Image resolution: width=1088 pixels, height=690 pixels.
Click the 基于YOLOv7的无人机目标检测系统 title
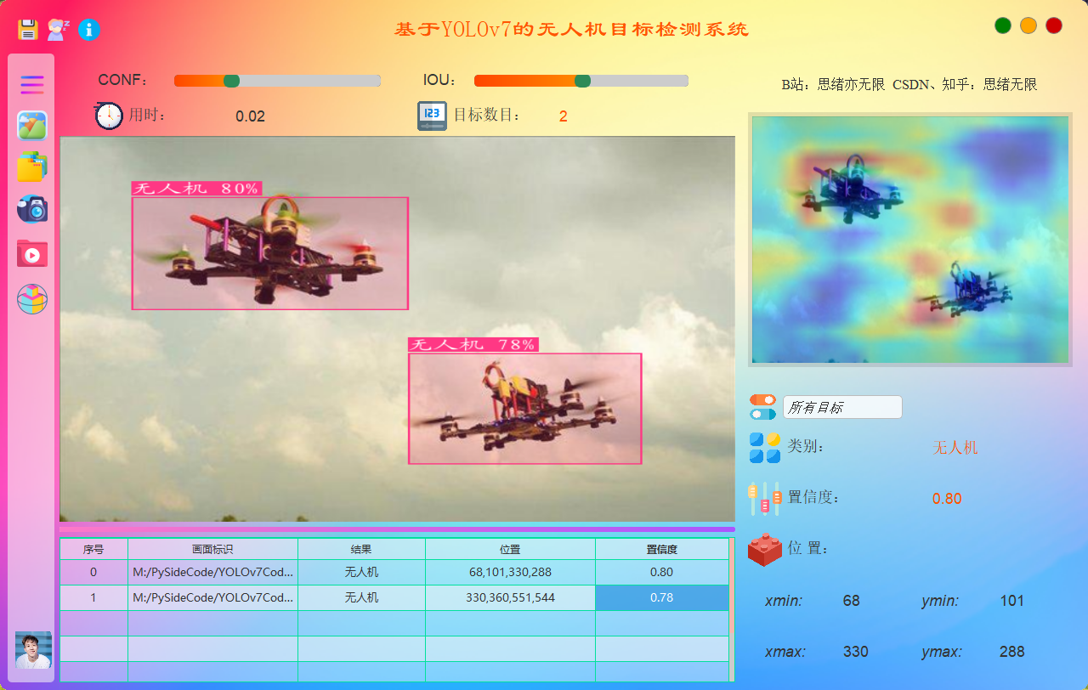click(x=571, y=29)
